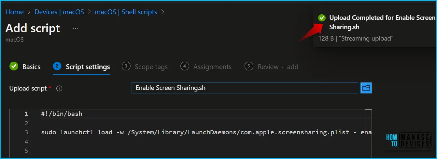Open the Home breadcrumb link
The height and width of the screenshot is (159, 437).
(x=14, y=12)
